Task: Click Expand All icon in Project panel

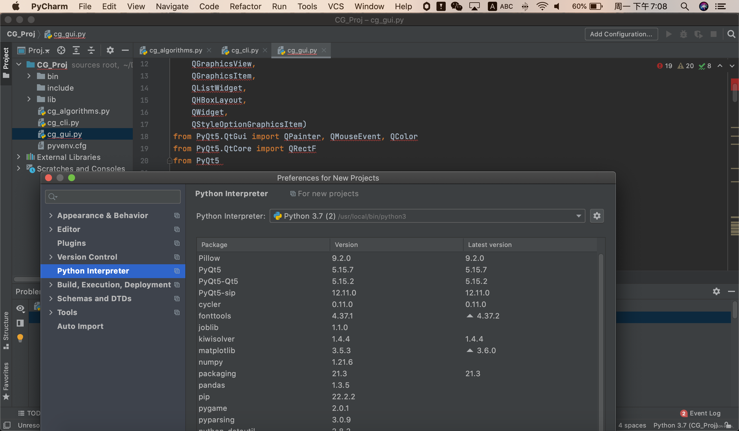Action: point(76,50)
